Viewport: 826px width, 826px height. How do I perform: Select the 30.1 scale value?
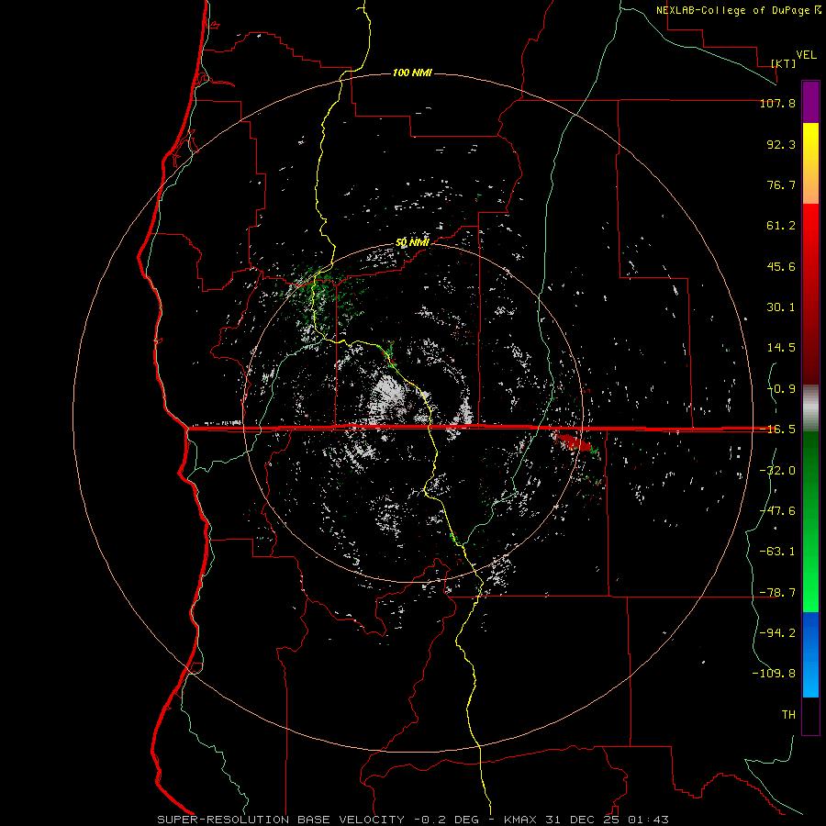[x=781, y=307]
